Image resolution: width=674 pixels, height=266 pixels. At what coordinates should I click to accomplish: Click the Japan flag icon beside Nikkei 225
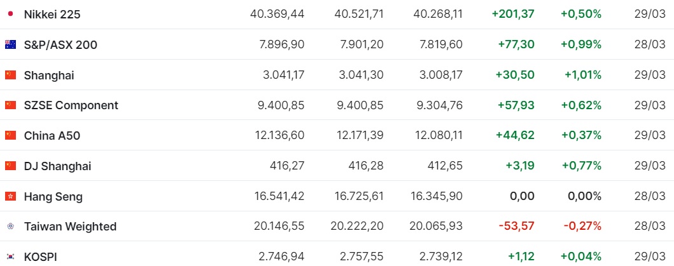(10, 14)
